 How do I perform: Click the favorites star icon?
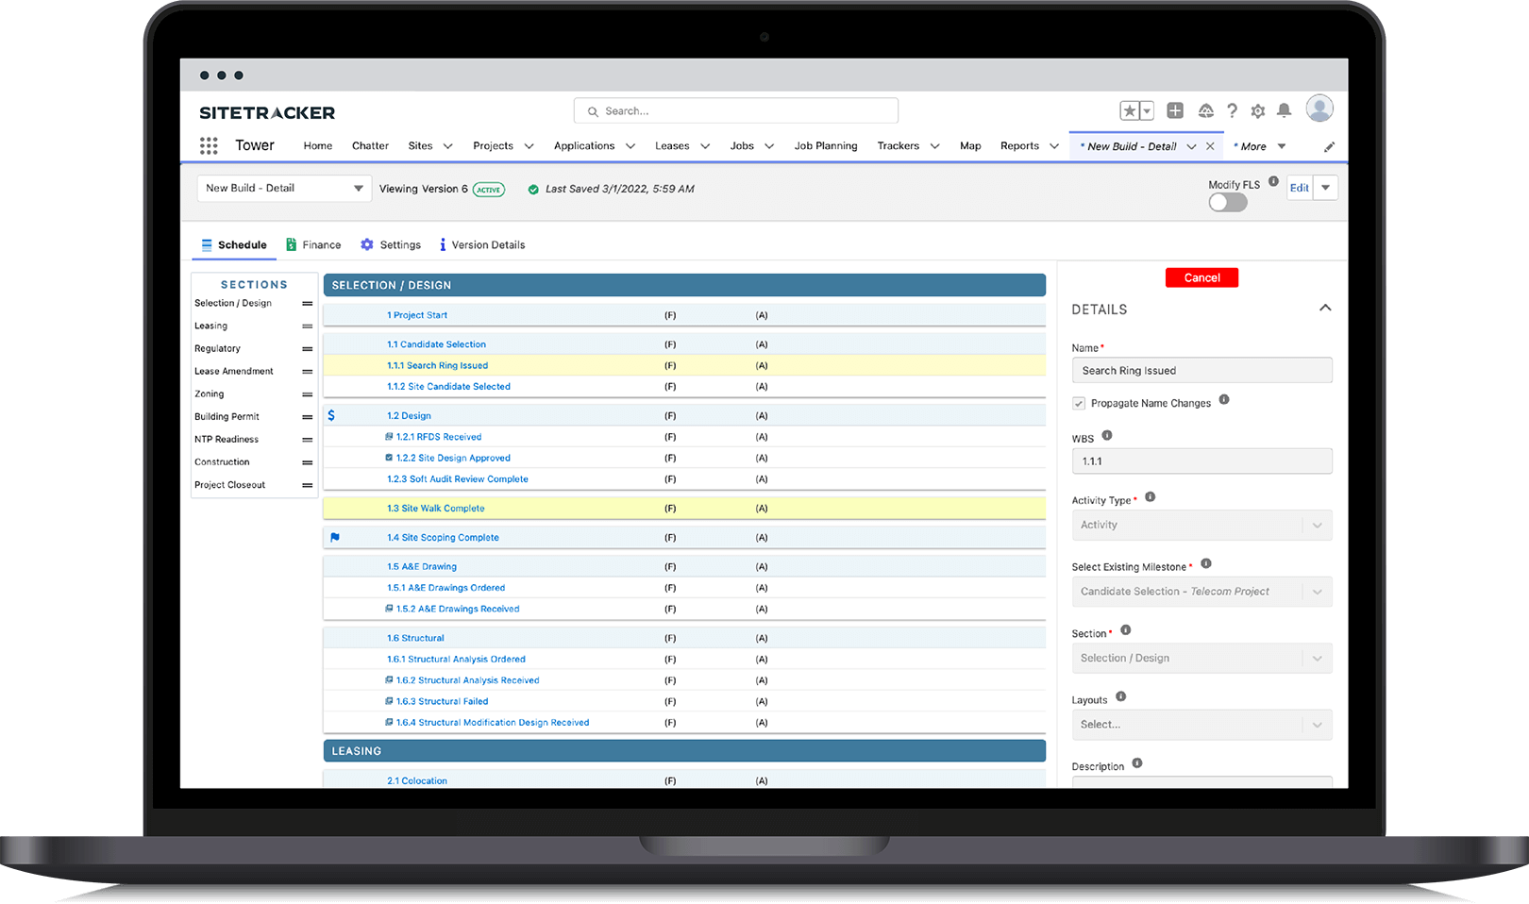[1129, 110]
